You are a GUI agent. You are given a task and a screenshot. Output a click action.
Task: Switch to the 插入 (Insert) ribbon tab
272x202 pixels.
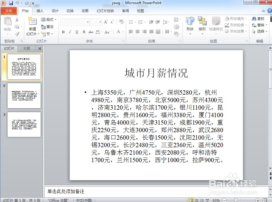pyautogui.click(x=40, y=11)
